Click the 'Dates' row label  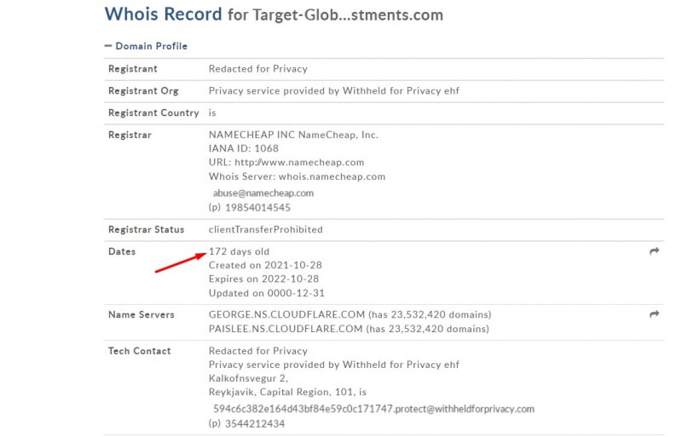pos(122,252)
